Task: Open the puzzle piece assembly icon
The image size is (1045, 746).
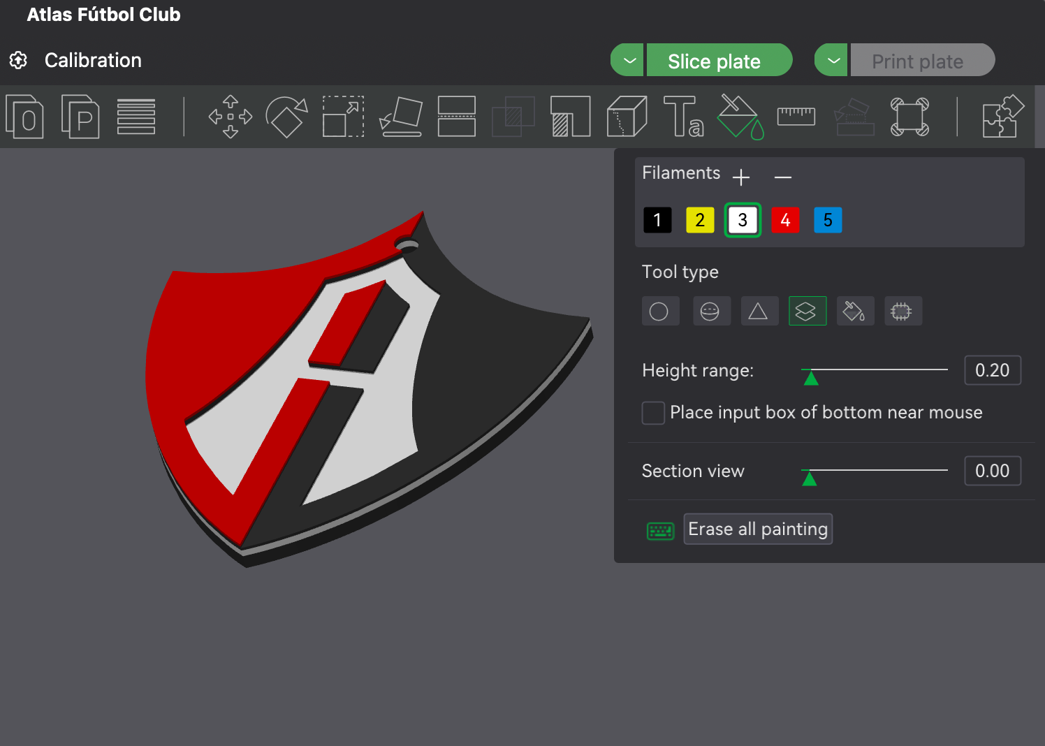Action: [x=1003, y=116]
